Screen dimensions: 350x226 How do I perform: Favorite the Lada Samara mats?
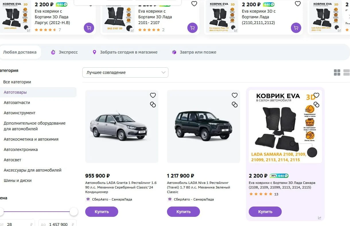(316, 95)
